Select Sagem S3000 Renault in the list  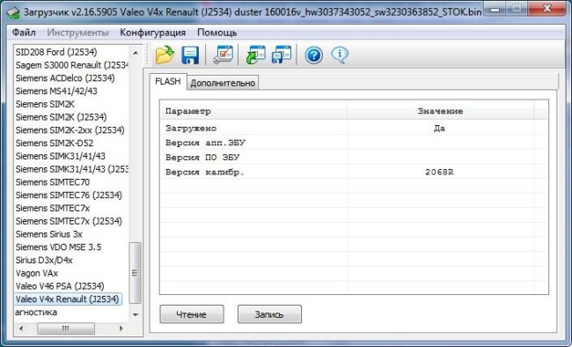(71, 65)
